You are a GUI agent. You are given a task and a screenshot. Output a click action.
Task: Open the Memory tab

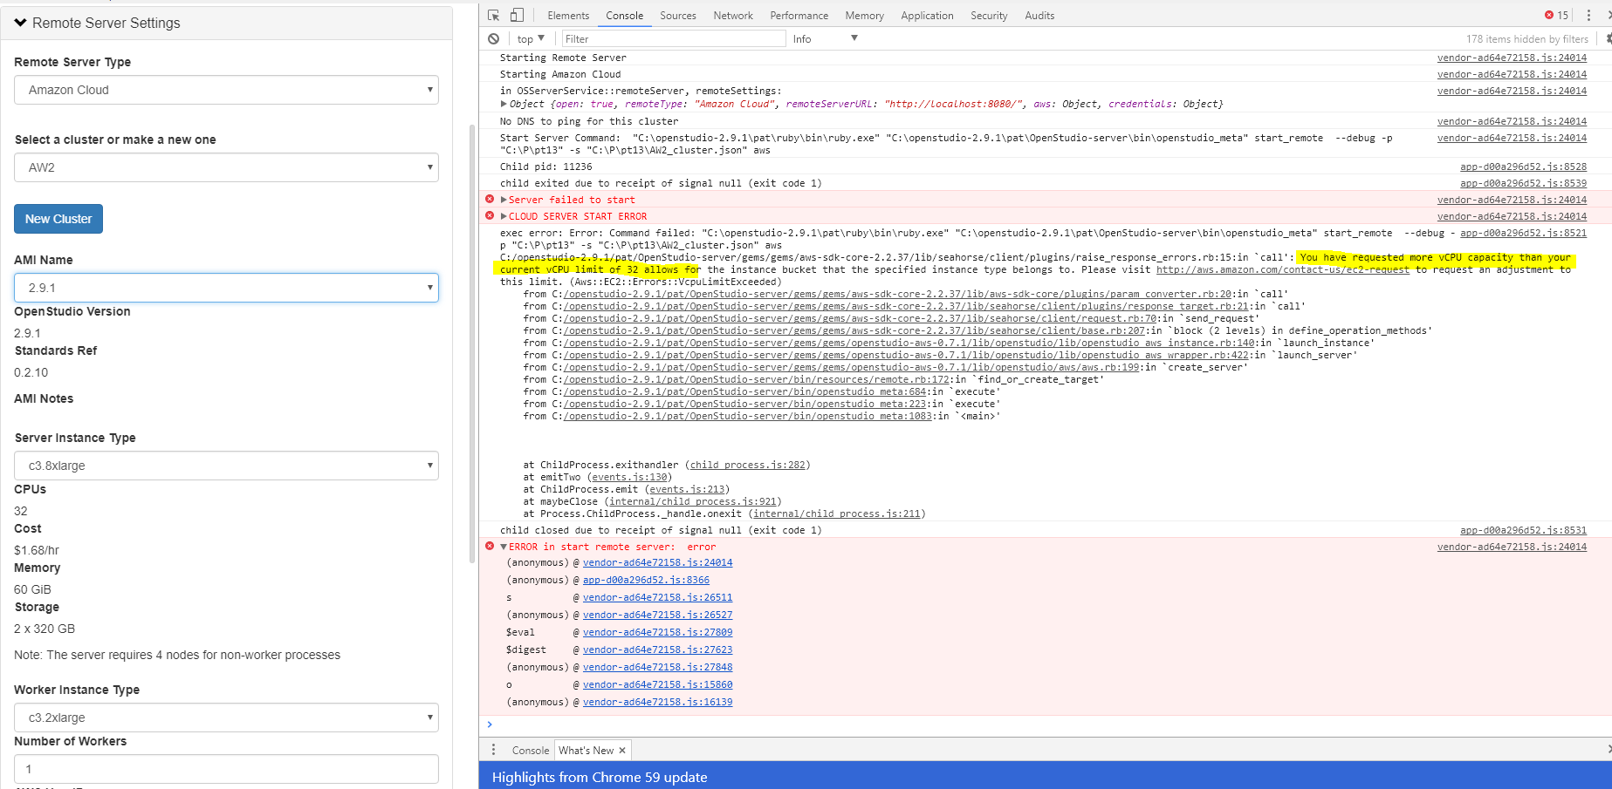click(864, 16)
